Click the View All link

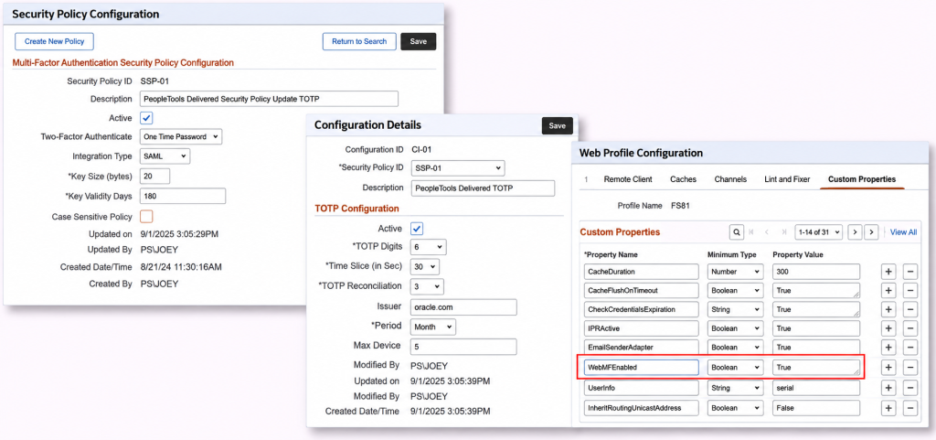click(903, 231)
